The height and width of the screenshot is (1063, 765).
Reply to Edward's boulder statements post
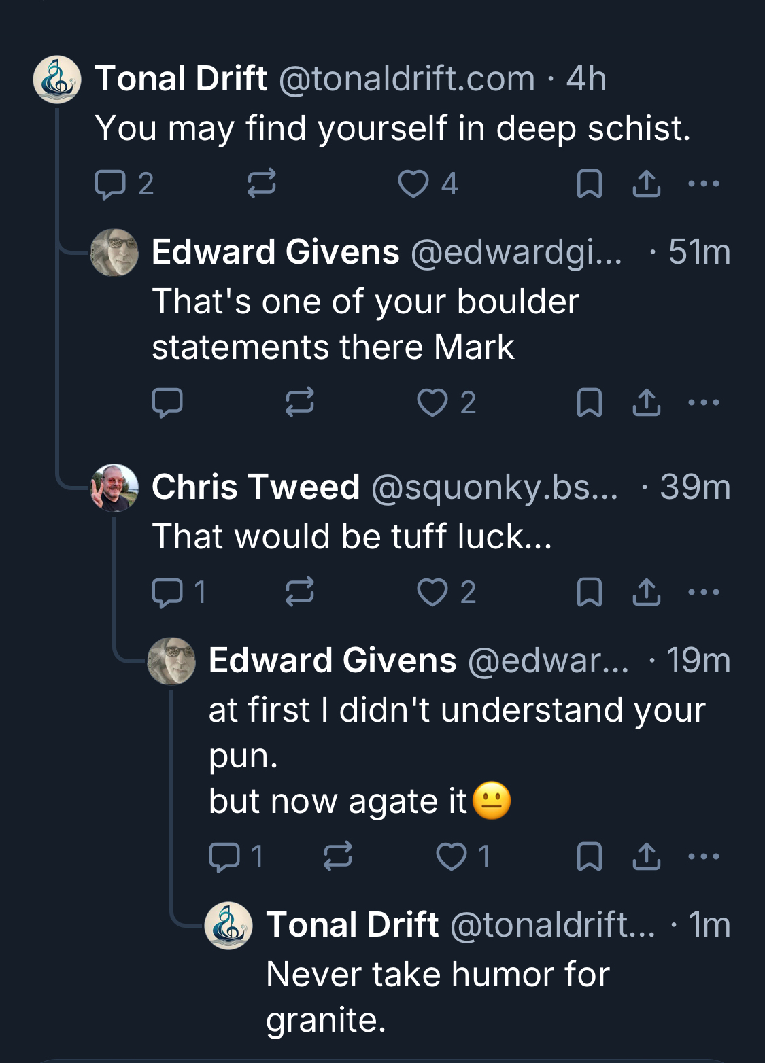coord(167,402)
